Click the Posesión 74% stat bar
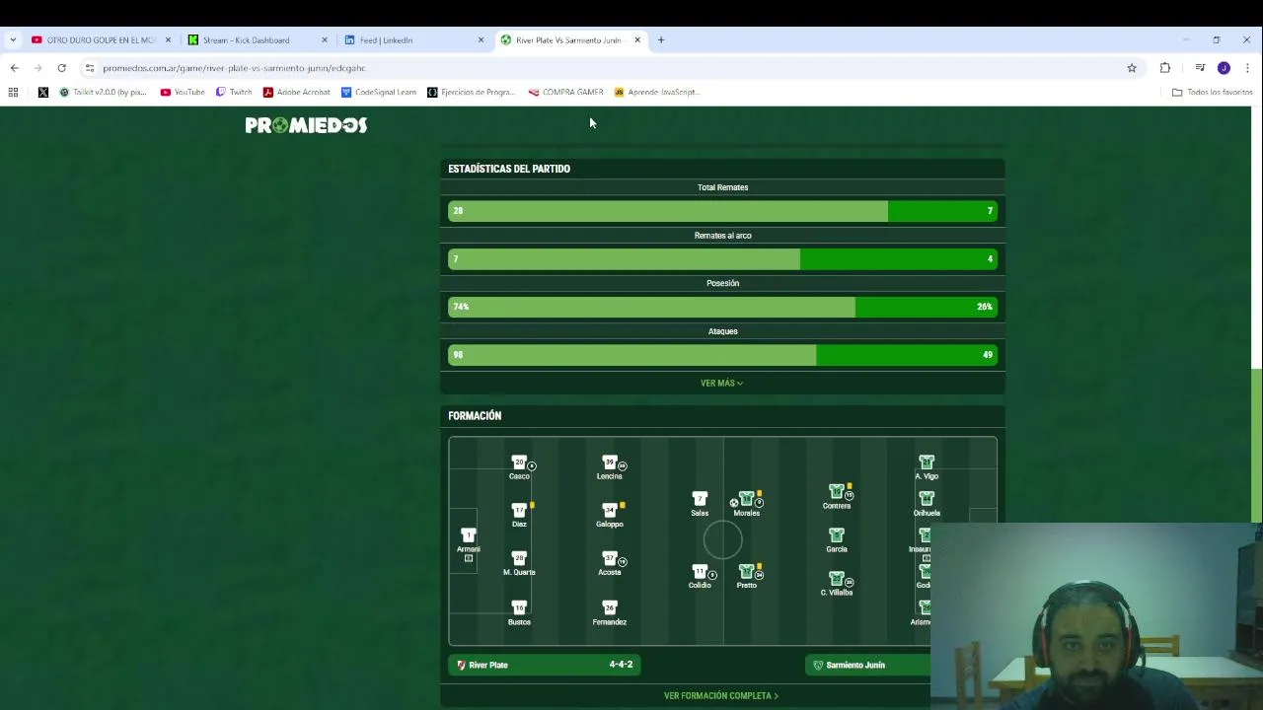This screenshot has width=1263, height=710. (722, 307)
